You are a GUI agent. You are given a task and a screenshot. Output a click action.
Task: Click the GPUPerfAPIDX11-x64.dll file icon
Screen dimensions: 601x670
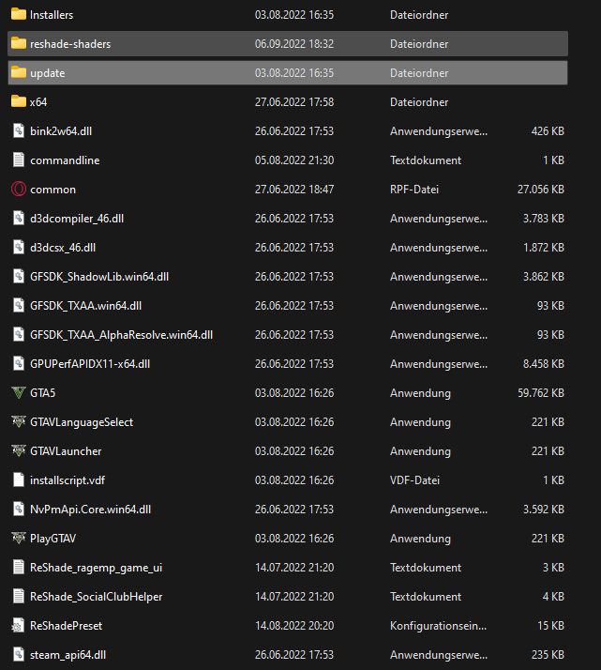click(x=19, y=364)
